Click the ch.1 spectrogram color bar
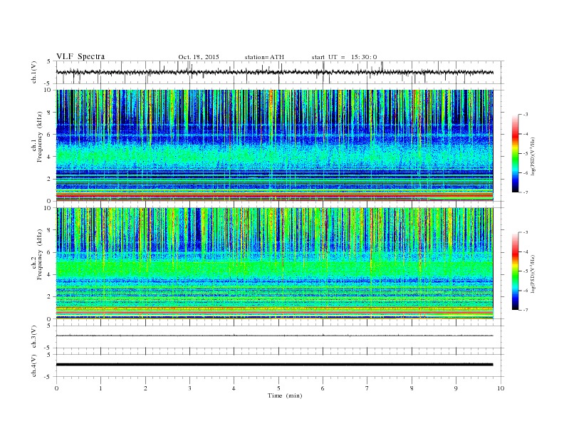The width and height of the screenshot is (564, 436). (515, 153)
